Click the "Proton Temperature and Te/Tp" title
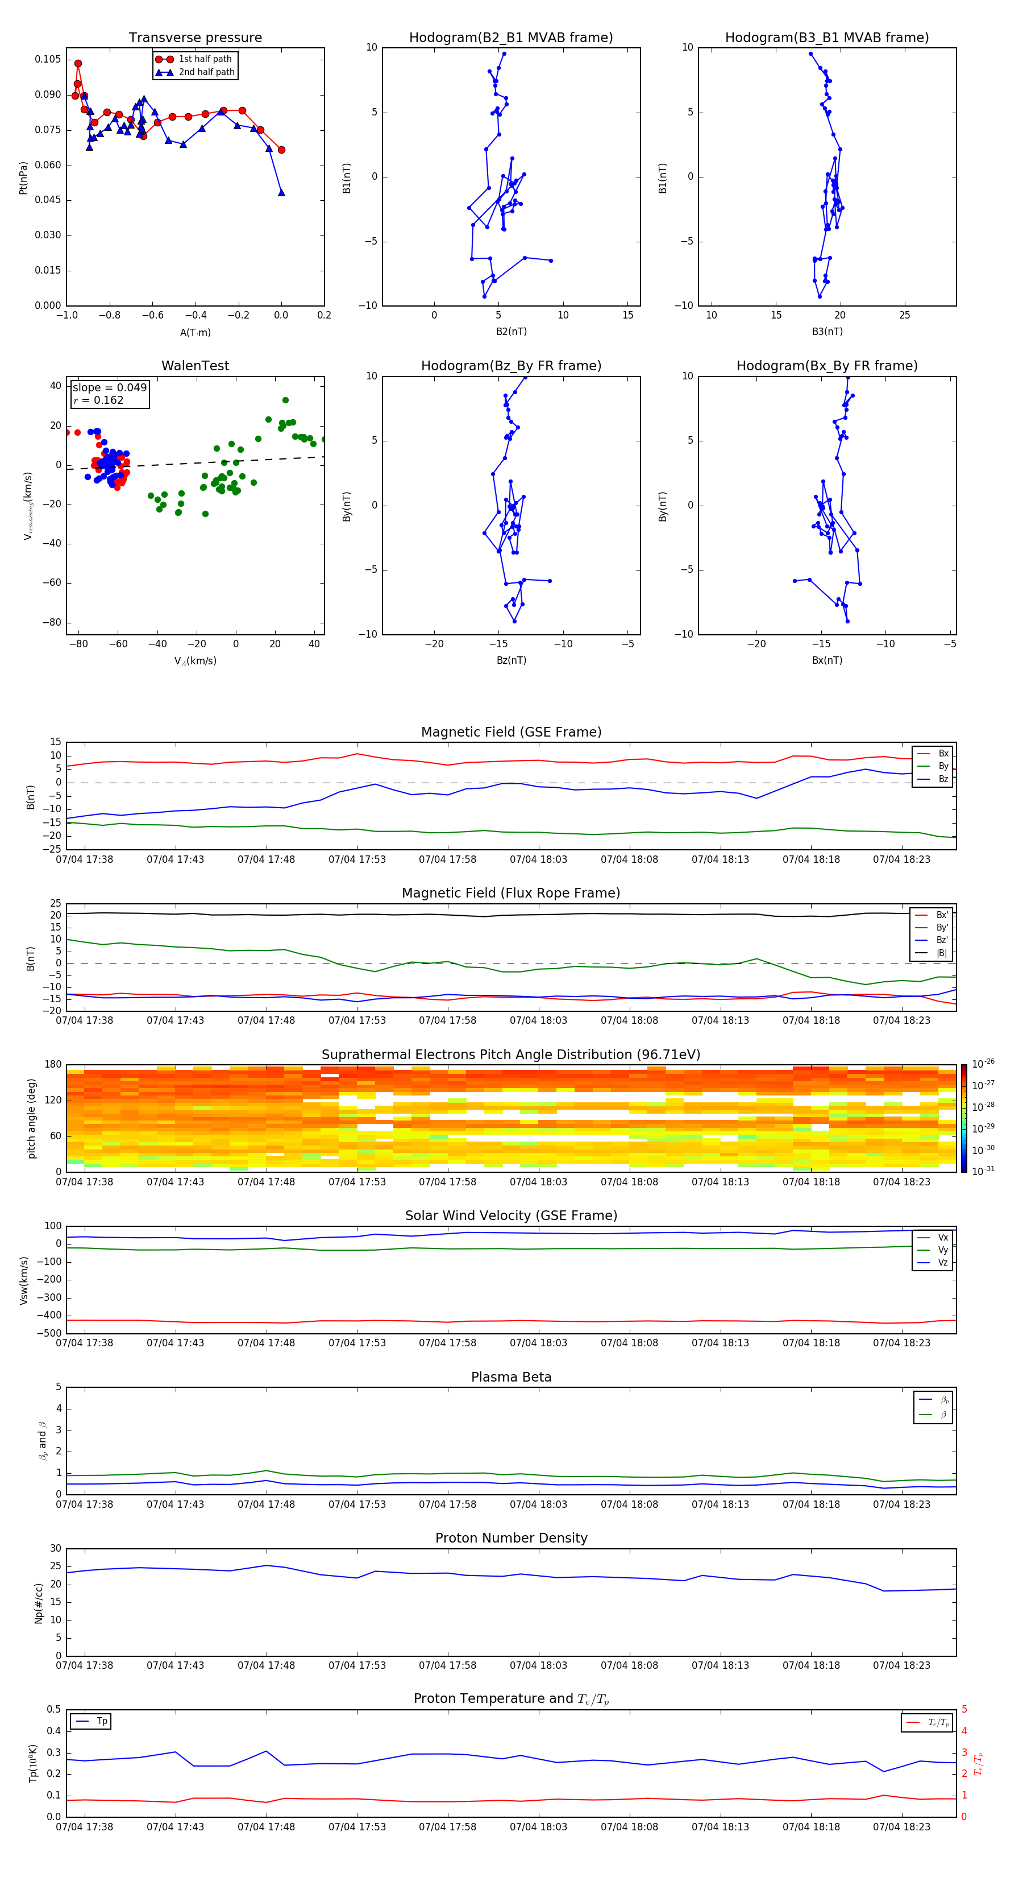This screenshot has width=1023, height=1877. coord(511,1698)
